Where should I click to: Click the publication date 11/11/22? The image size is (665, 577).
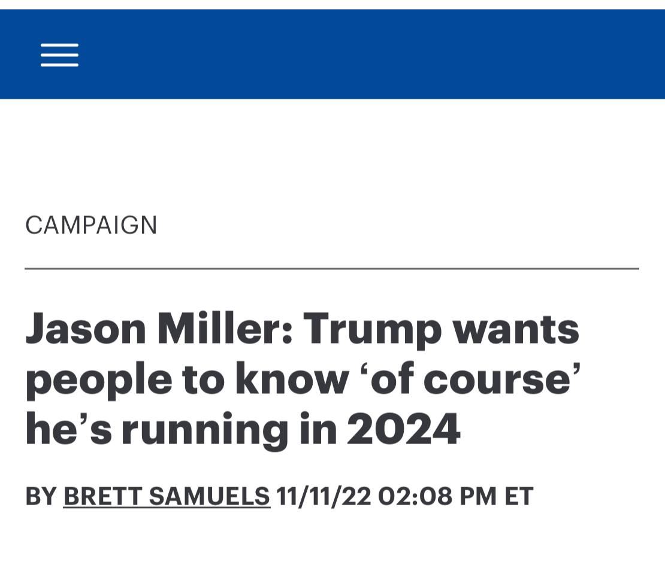tap(324, 496)
